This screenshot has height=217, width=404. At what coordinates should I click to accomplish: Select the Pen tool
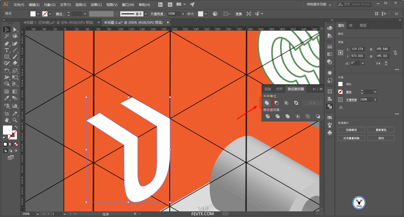click(x=7, y=44)
